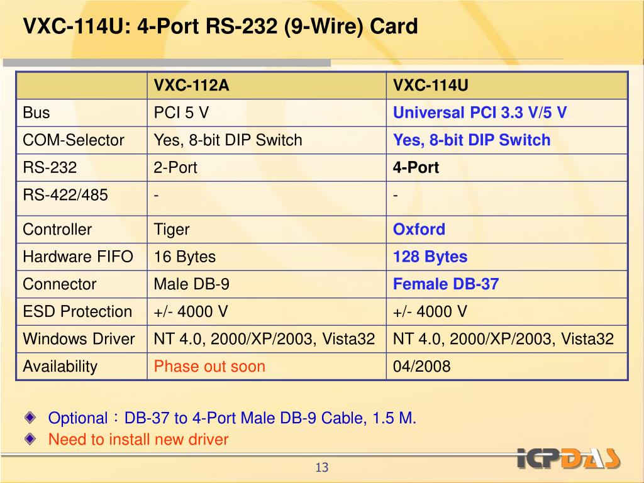The height and width of the screenshot is (483, 644).
Task: Click the red Phase out soon text
Action: (x=209, y=367)
